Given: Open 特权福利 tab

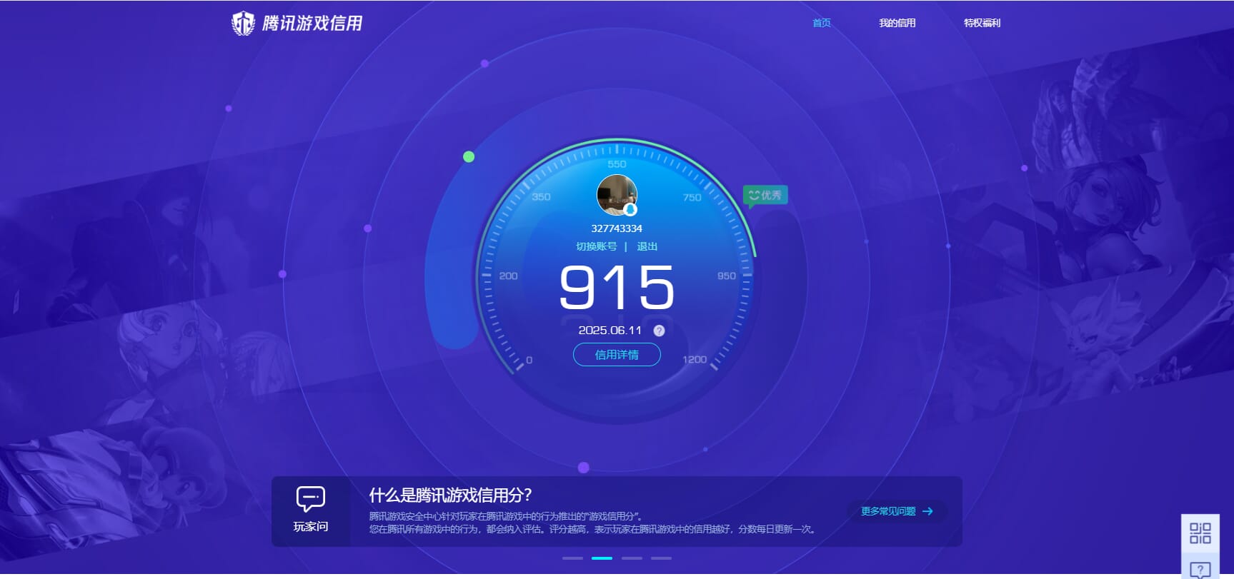Looking at the screenshot, I should point(982,23).
